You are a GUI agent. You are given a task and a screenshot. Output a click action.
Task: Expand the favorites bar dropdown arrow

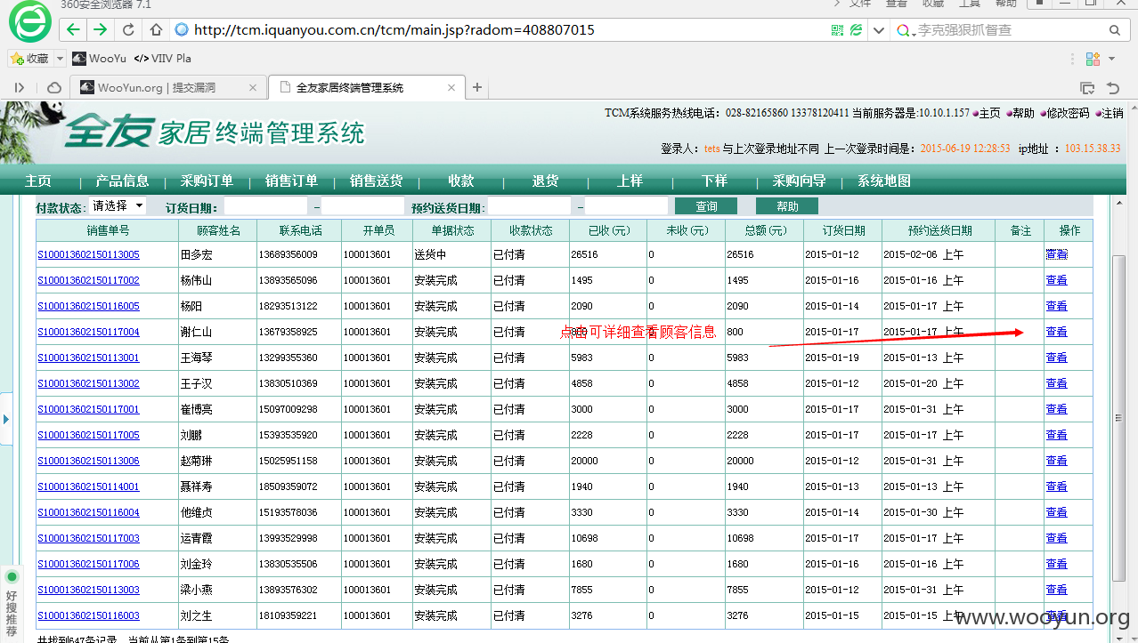(x=61, y=59)
